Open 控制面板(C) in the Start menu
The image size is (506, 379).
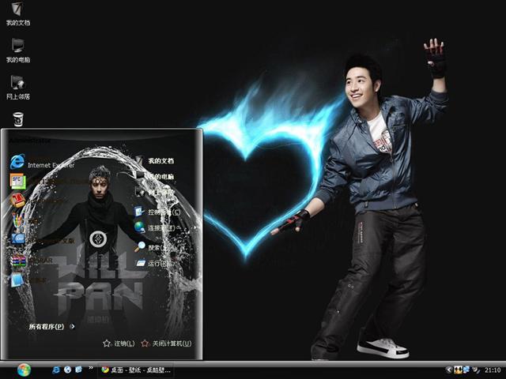click(x=157, y=212)
